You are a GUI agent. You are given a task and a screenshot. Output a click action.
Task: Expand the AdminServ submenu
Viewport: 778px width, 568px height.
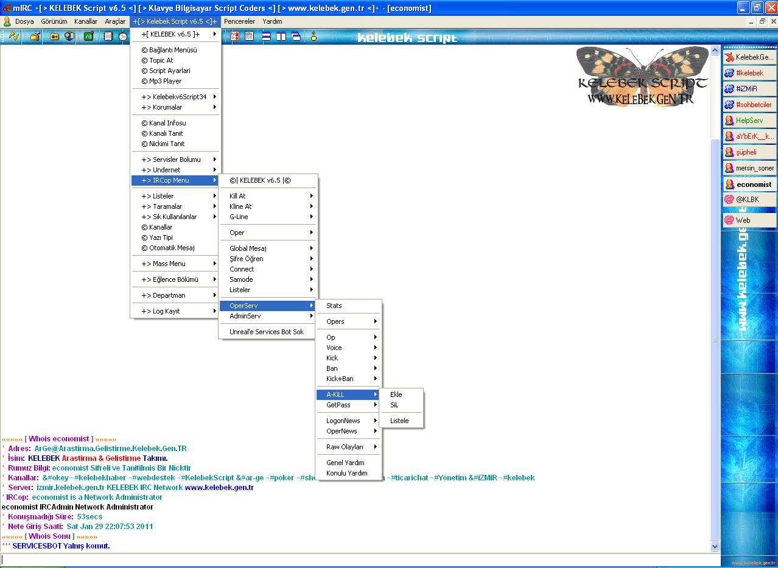coord(268,316)
